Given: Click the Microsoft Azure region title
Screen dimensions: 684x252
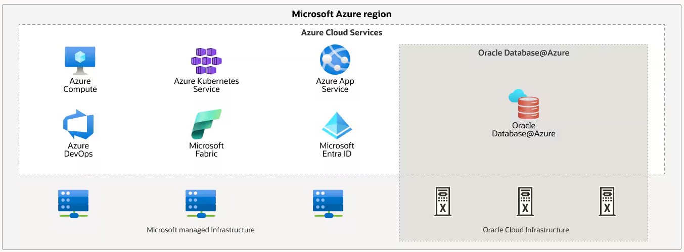Looking at the screenshot, I should coord(342,14).
